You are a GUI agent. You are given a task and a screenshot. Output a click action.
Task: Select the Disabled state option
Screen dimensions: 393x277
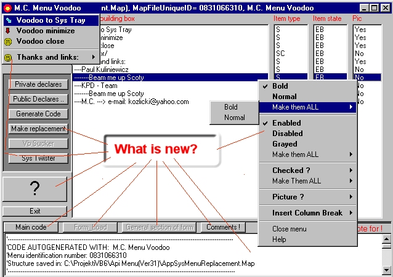(288, 133)
